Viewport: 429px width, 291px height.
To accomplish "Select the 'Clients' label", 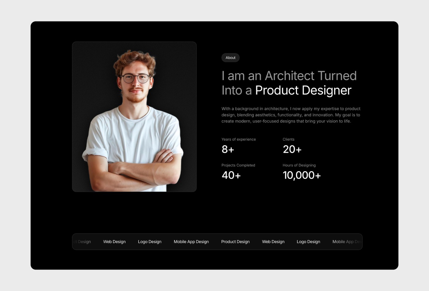I will [288, 139].
